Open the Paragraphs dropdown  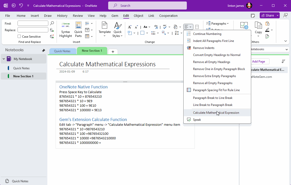(x=218, y=23)
